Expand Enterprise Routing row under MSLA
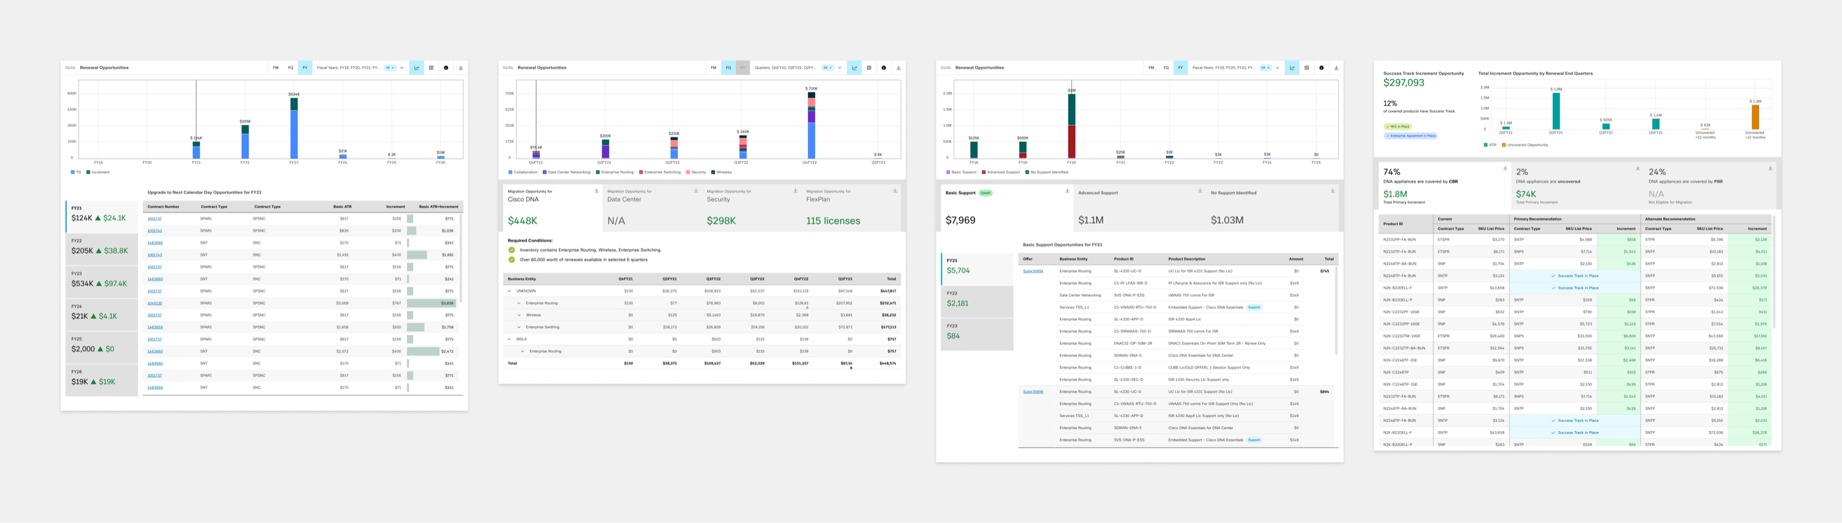Screen dimensions: 1842x523 point(523,351)
